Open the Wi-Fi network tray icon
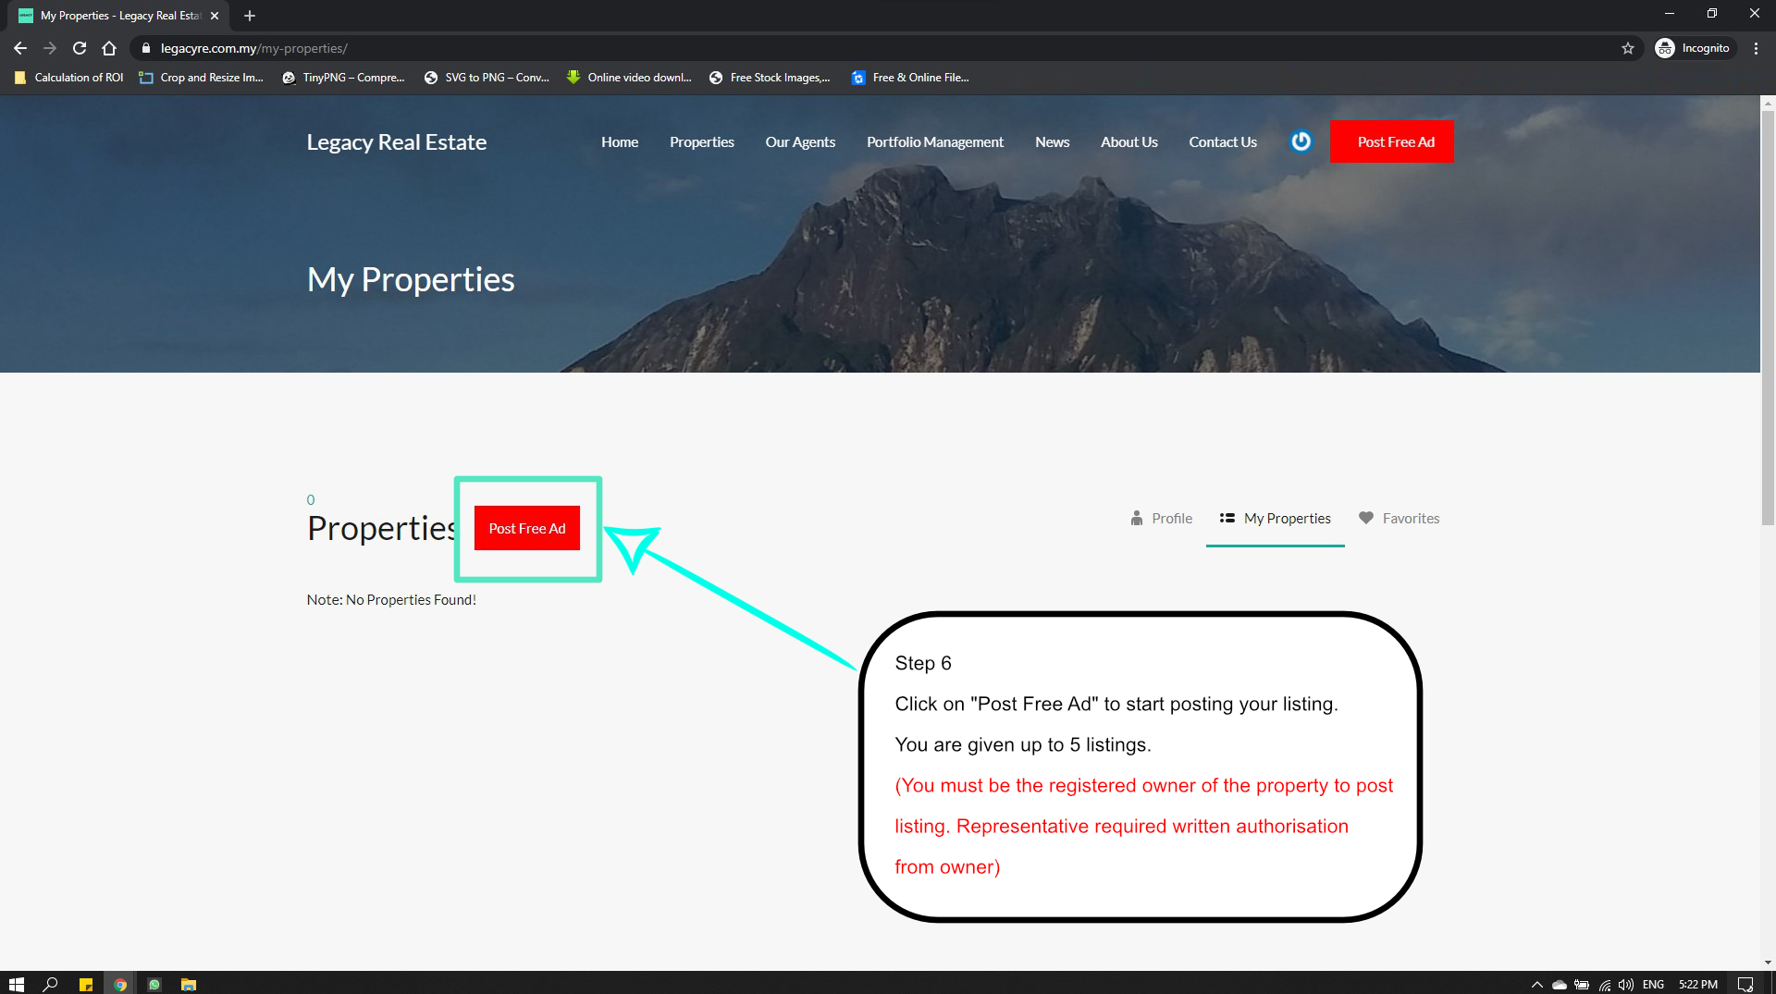 [1604, 985]
